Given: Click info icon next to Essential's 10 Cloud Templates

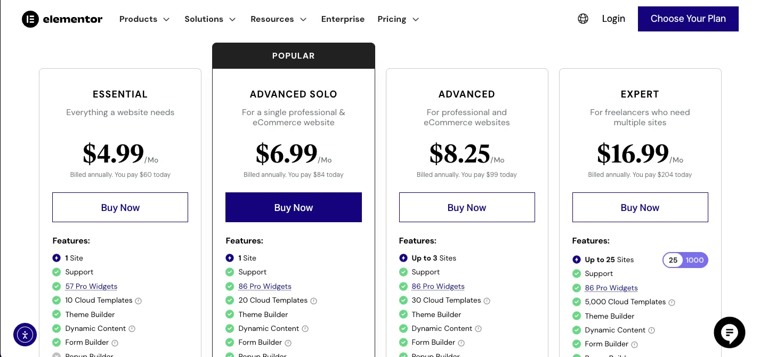Looking at the screenshot, I should point(139,301).
